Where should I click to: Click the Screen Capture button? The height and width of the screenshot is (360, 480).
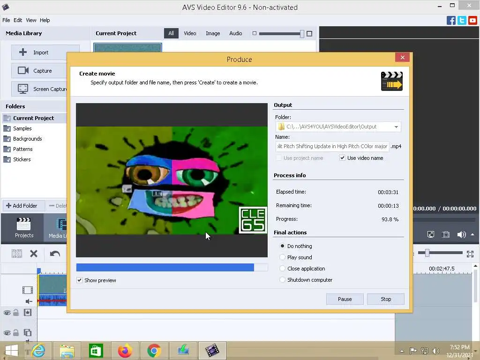click(39, 89)
